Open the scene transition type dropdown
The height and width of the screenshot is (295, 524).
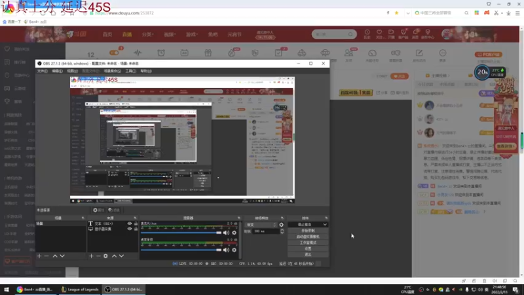point(261,225)
